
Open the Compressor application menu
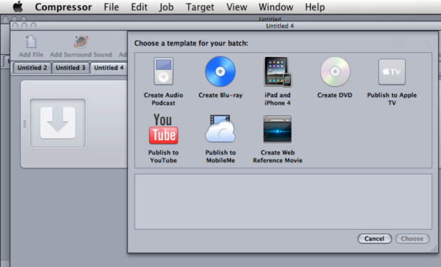click(x=63, y=6)
